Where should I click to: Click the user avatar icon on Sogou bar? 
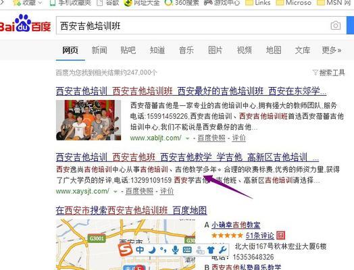click(200, 250)
